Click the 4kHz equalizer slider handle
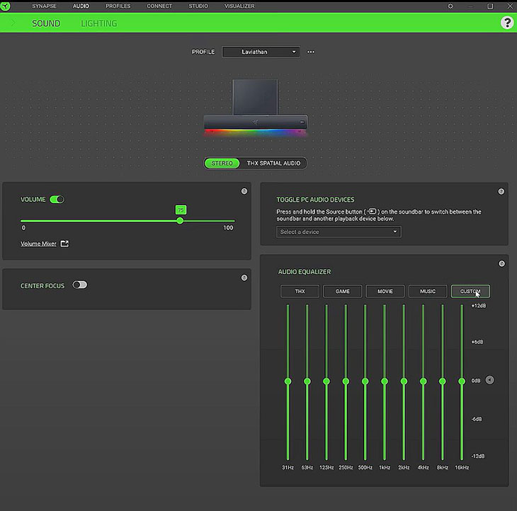517x511 pixels. [x=423, y=381]
